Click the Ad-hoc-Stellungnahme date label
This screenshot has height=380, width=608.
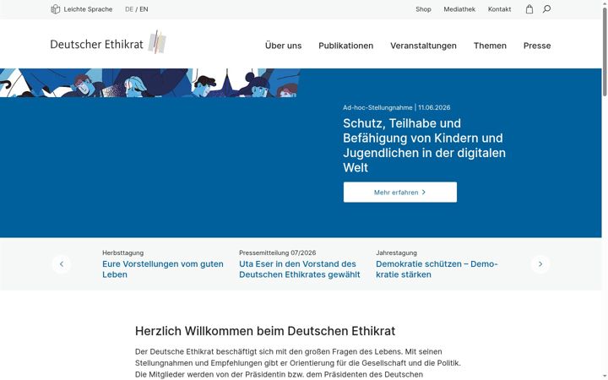coord(396,108)
